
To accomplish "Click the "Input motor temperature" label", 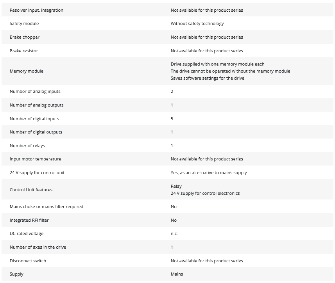I will (36, 159).
